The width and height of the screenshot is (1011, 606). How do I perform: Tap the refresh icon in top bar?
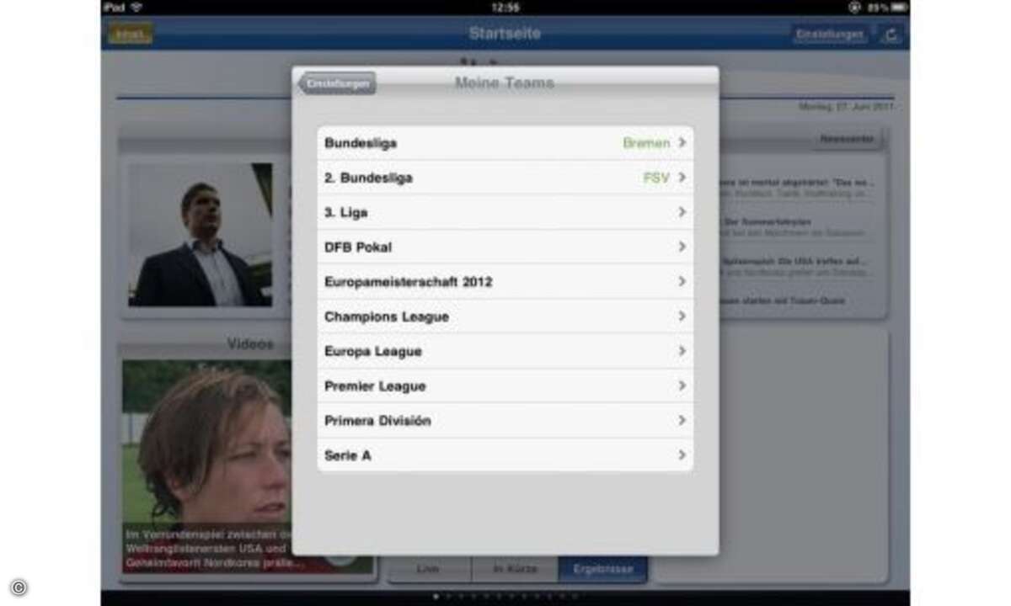pyautogui.click(x=891, y=35)
